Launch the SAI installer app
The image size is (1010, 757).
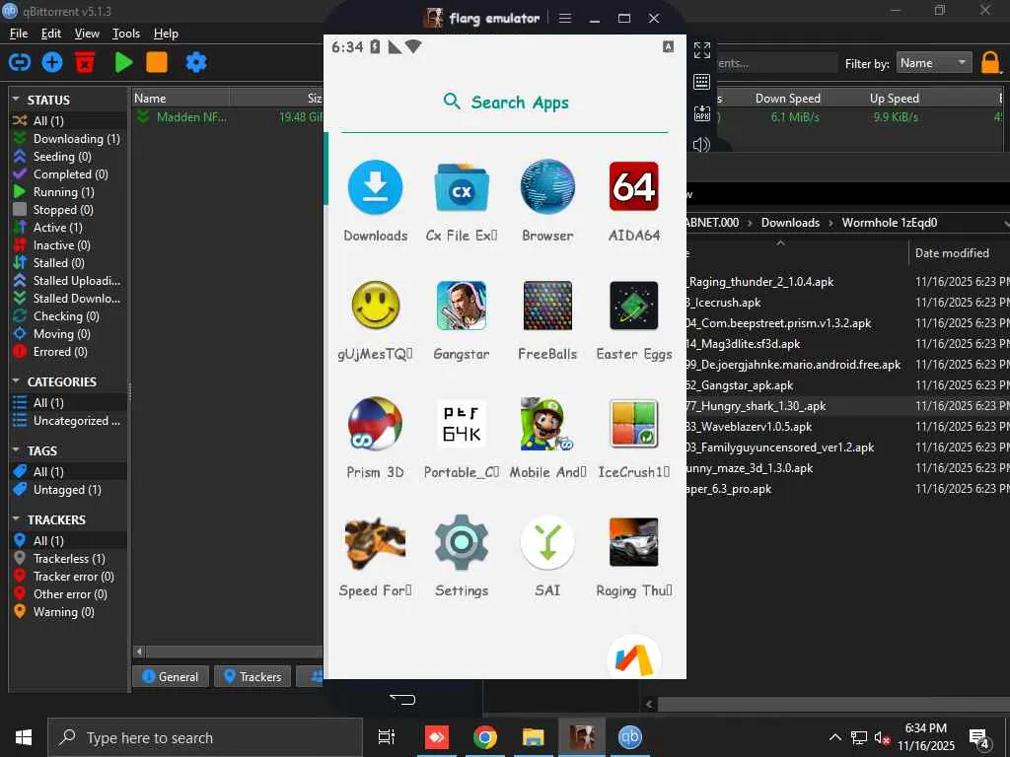pyautogui.click(x=547, y=543)
